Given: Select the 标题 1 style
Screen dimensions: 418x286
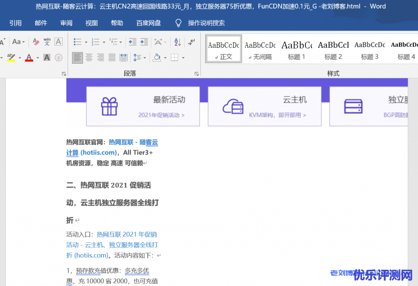Looking at the screenshot, I should coord(297,49).
